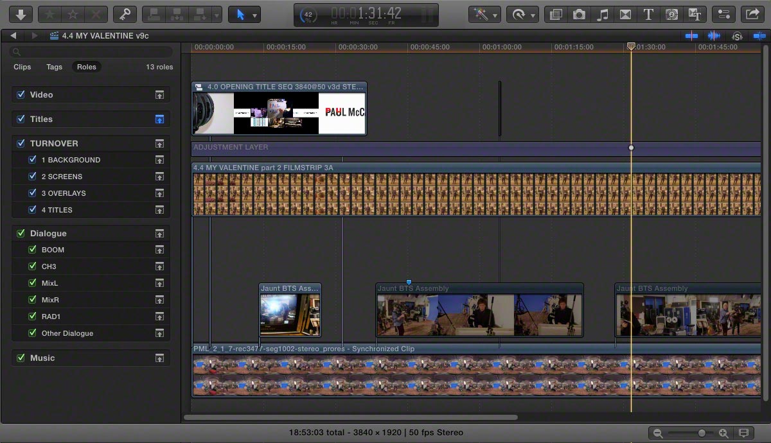The image size is (771, 443).
Task: Uncheck the Dialogue role checkbox
Action: point(21,233)
